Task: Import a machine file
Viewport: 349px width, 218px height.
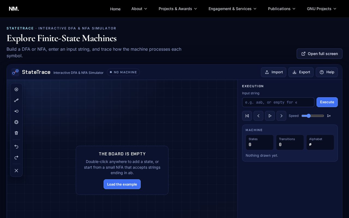Action: [x=273, y=72]
